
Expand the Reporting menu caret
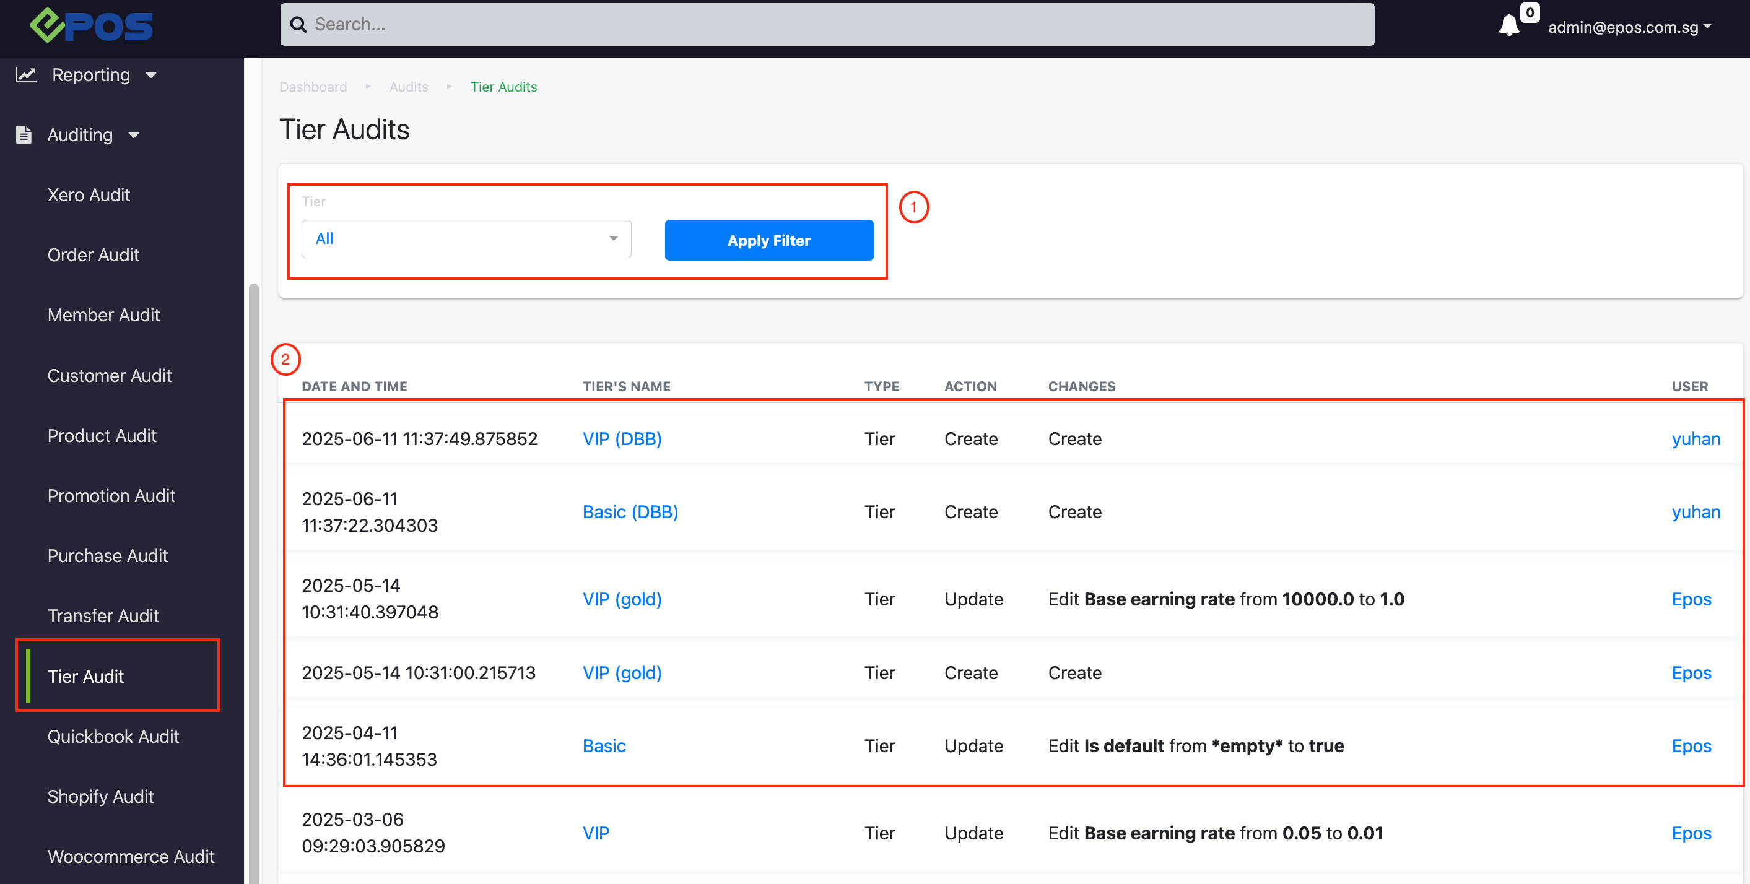pyautogui.click(x=151, y=75)
